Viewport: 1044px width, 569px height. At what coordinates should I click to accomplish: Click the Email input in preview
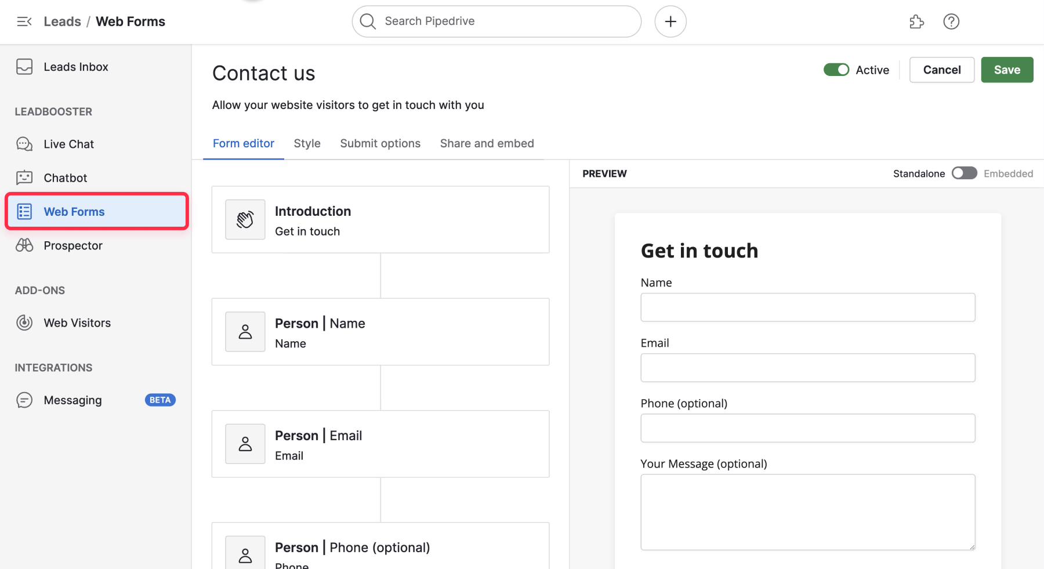(808, 368)
